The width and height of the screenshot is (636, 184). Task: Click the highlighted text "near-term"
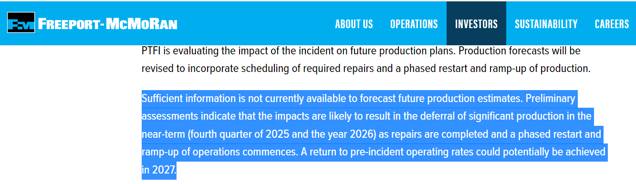tap(164, 134)
